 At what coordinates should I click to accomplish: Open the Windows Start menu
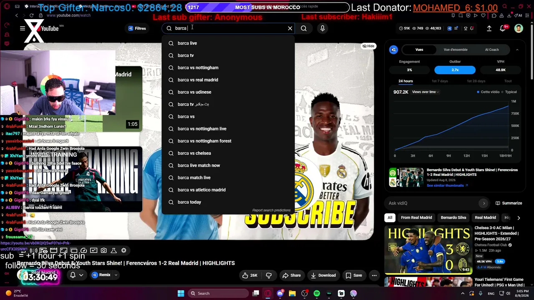click(x=181, y=293)
